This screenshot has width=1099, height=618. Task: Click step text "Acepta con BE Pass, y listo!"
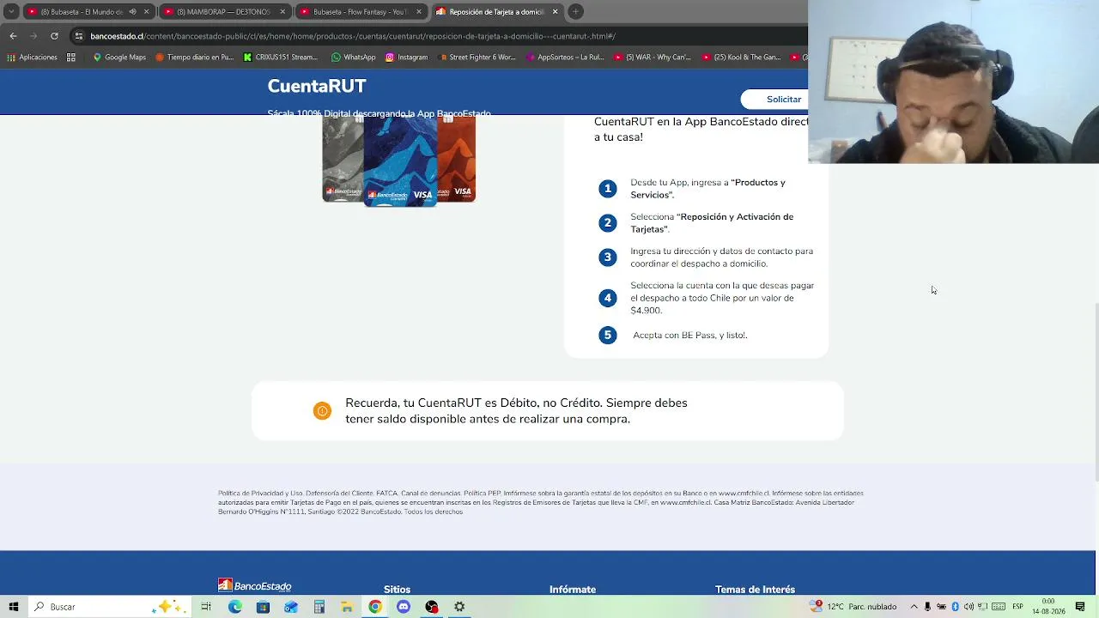click(690, 336)
